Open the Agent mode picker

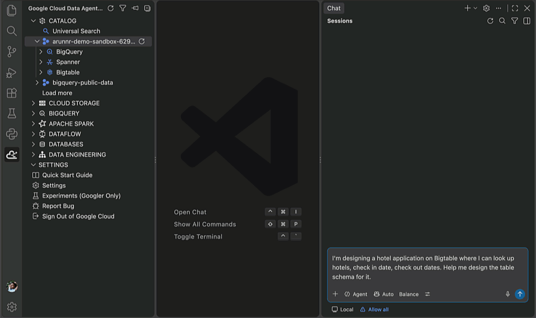pos(356,294)
